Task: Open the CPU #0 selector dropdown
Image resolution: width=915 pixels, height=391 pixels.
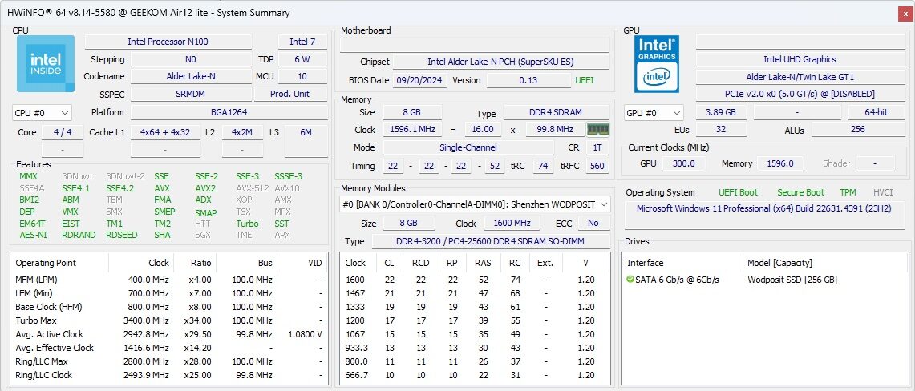Action: tap(42, 112)
